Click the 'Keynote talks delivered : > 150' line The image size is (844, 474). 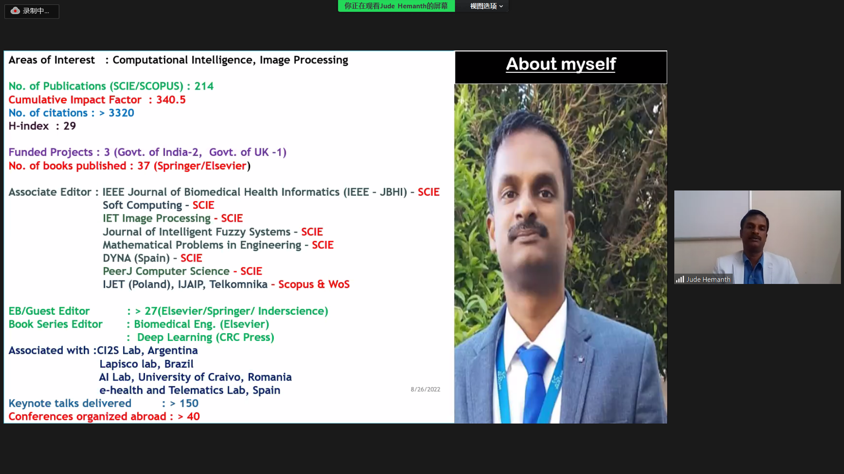pyautogui.click(x=103, y=403)
